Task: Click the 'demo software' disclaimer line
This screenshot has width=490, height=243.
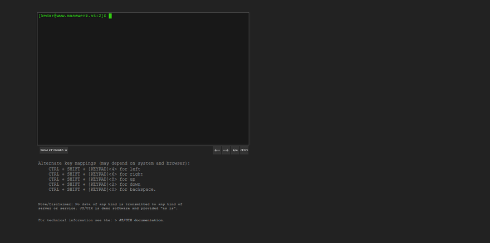Action: coord(107,208)
